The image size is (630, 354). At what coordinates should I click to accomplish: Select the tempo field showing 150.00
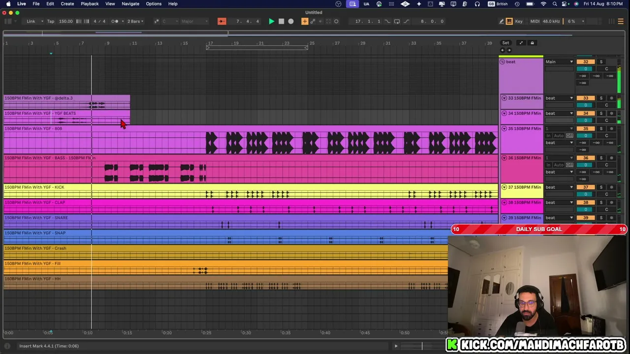[65, 21]
